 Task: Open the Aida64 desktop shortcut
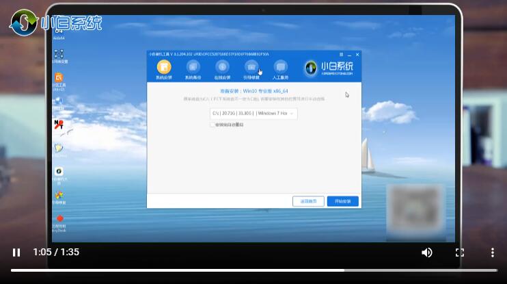(59, 34)
